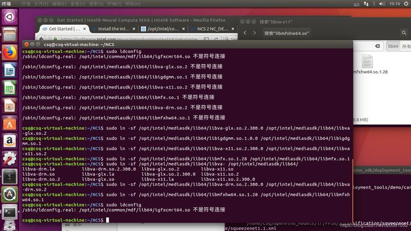Click the first "sudo ldconfig" command line
This screenshot has width=411, height=231.
point(82,51)
